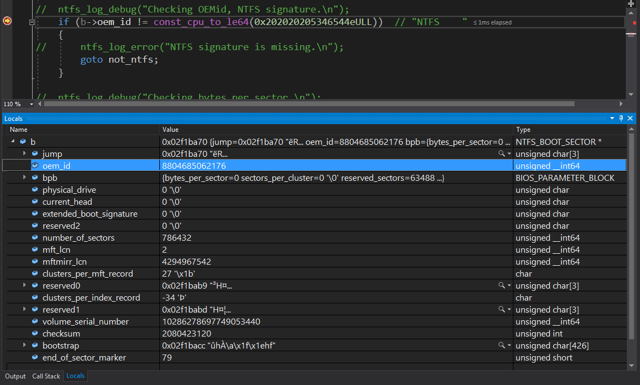Click the field icon next to current_head

(35, 201)
